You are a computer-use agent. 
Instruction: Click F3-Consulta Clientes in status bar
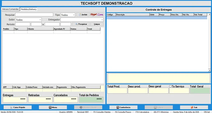[102, 112]
